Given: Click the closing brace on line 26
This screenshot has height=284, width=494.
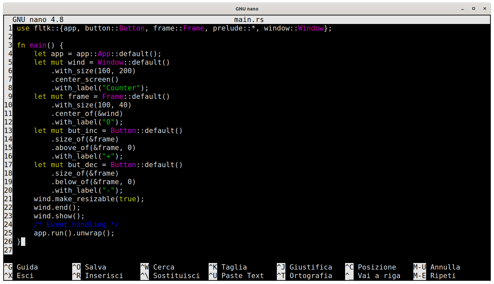Looking at the screenshot, I should click(x=19, y=242).
